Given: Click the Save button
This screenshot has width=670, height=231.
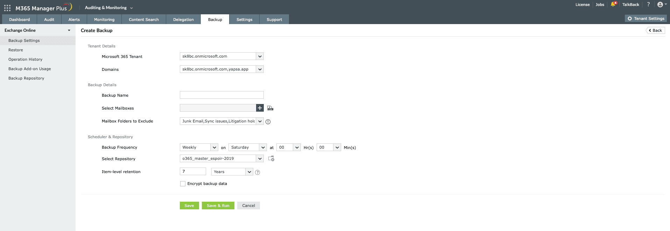Looking at the screenshot, I should (189, 206).
